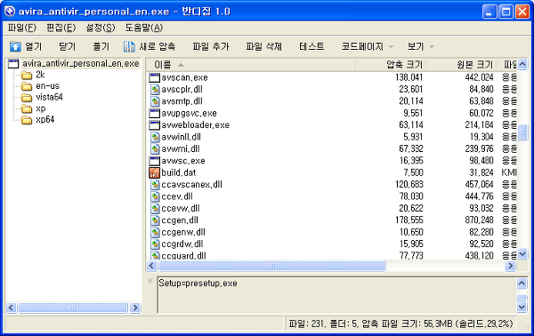Click the avwebloader.exe file icon
534x336 pixels.
[x=155, y=125]
